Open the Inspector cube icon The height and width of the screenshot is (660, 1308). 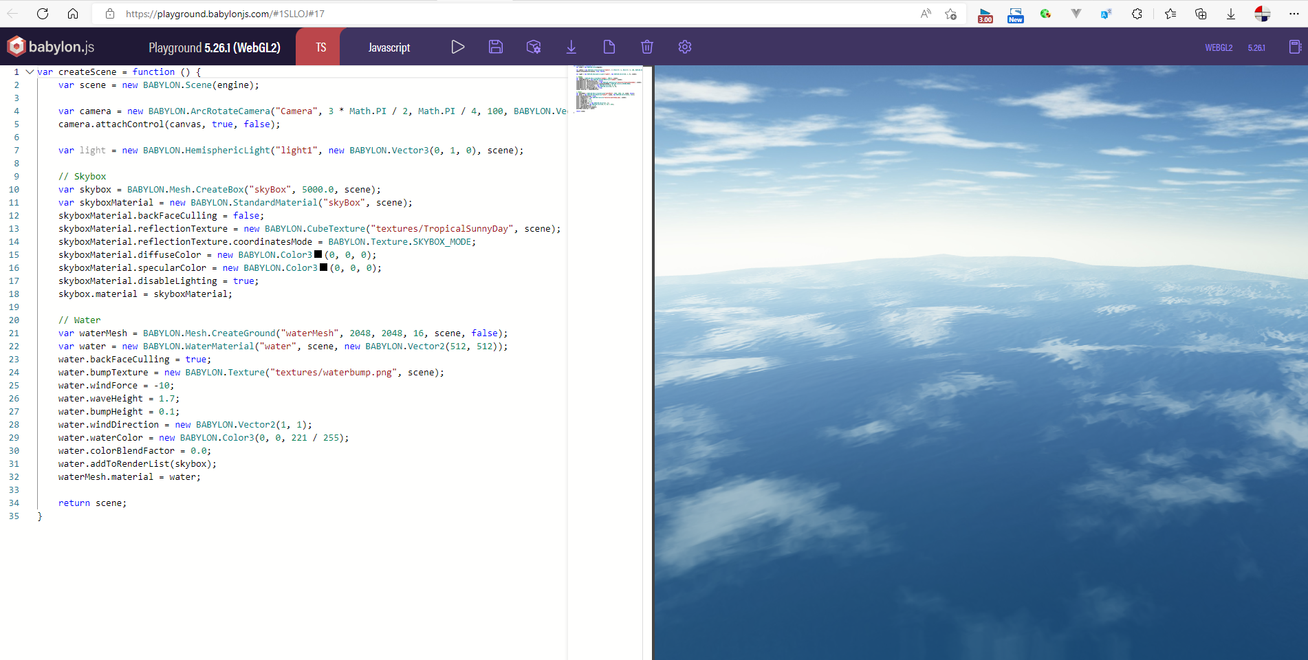tap(534, 47)
